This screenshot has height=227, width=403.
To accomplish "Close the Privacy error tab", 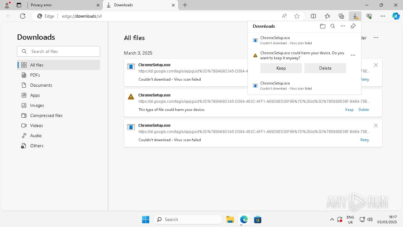I will pos(98,5).
